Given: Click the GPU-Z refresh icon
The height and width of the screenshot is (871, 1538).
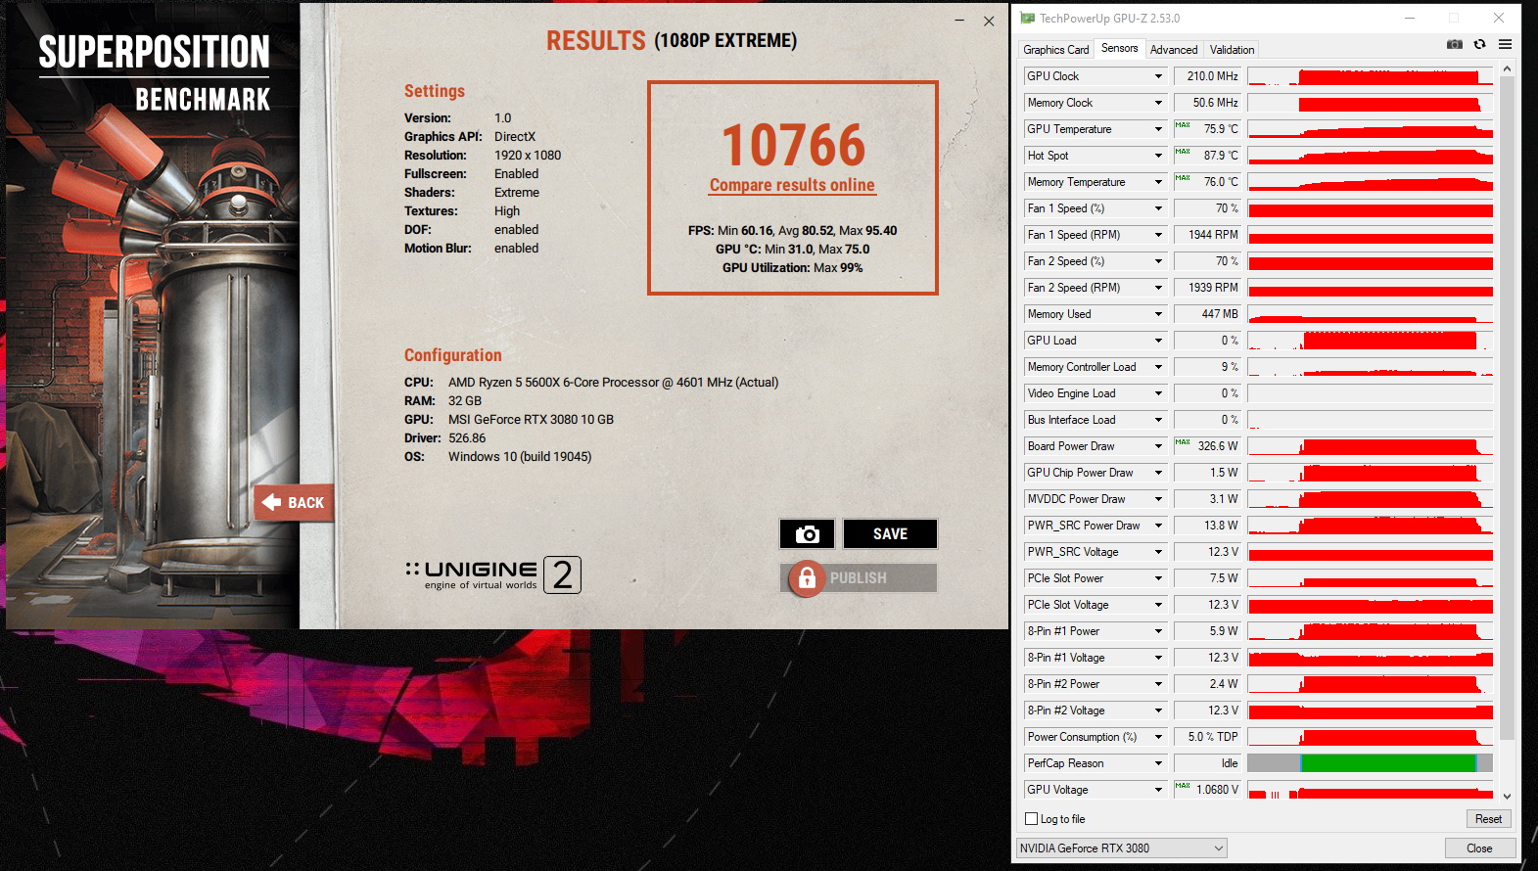Looking at the screenshot, I should pos(1479,44).
